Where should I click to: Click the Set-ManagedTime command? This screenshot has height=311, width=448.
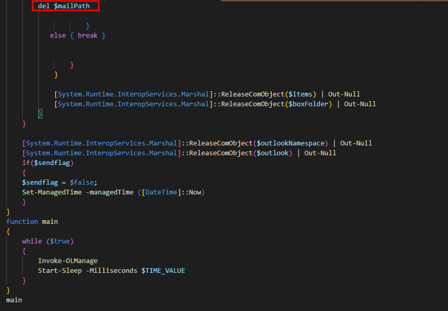click(52, 192)
